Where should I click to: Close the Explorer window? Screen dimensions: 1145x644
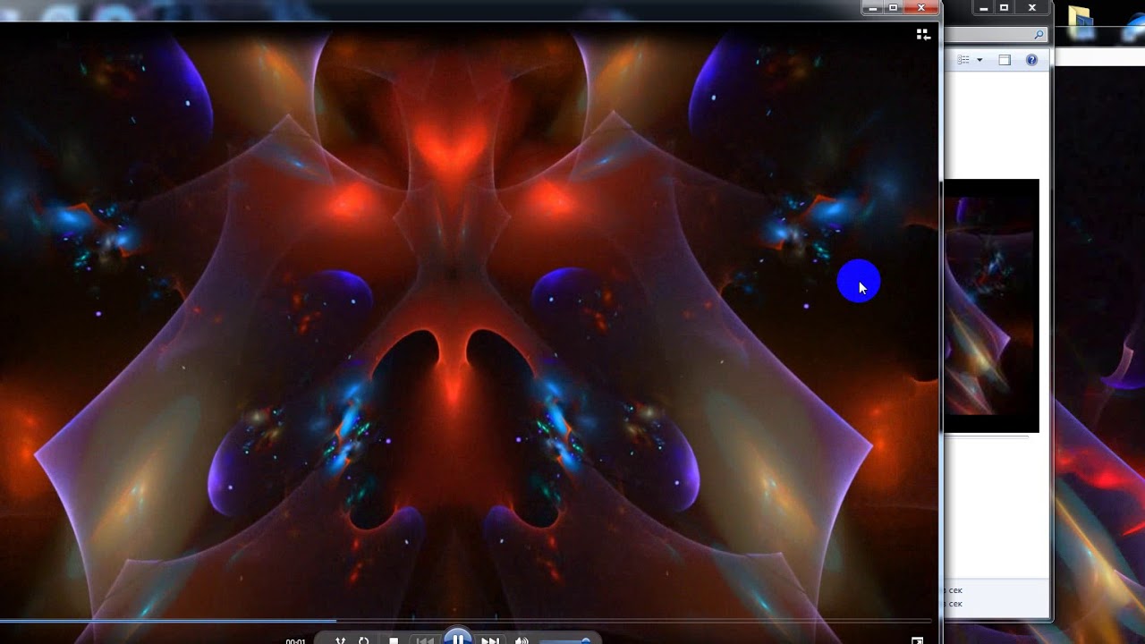tap(1032, 8)
